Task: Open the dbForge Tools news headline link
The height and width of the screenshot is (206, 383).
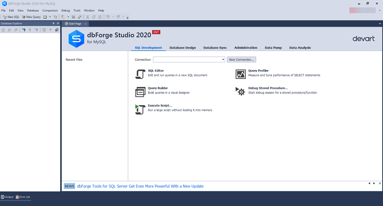Action: point(140,186)
